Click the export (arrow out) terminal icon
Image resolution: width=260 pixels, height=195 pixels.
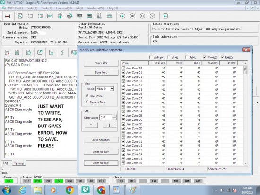tap(40, 52)
